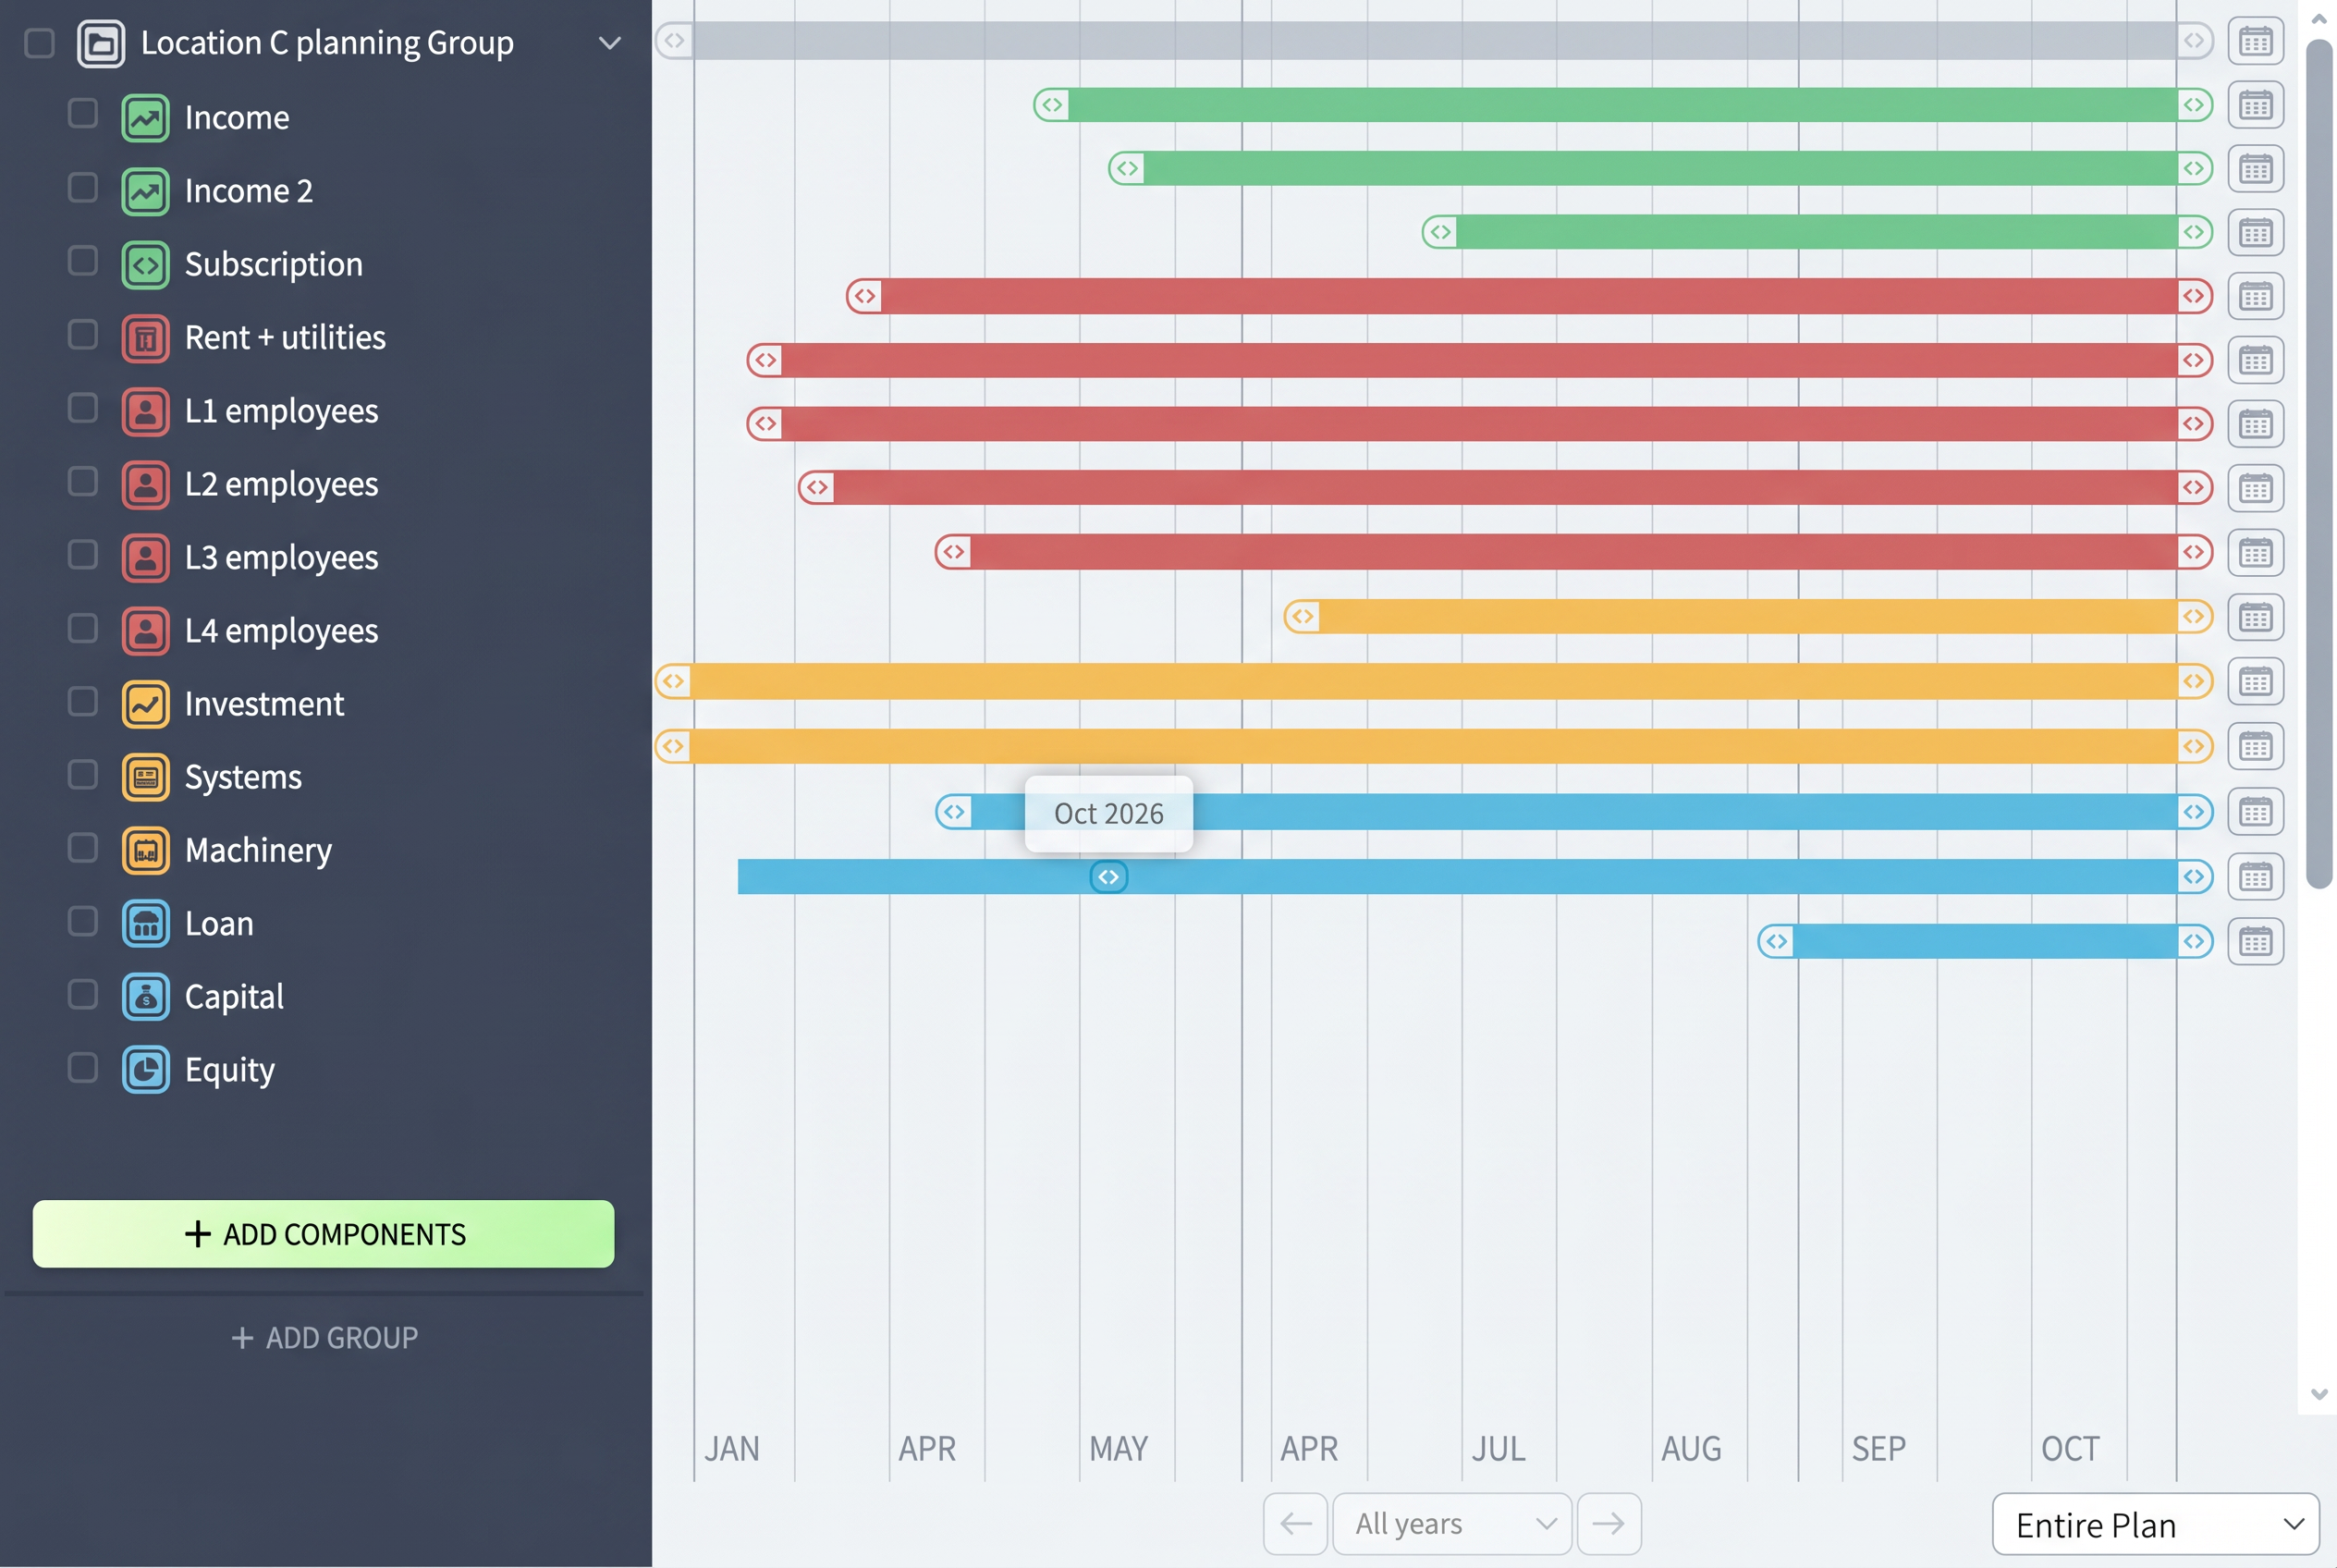This screenshot has width=2337, height=1568.
Task: Open calendar button beside the topmost blue bar
Action: 2255,811
